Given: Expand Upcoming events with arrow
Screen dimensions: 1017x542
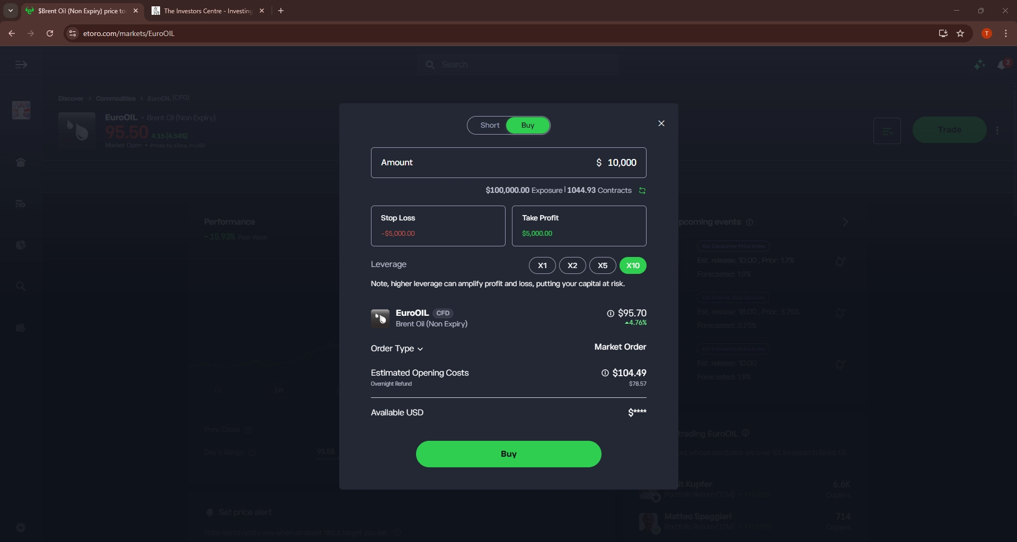Looking at the screenshot, I should pyautogui.click(x=845, y=222).
